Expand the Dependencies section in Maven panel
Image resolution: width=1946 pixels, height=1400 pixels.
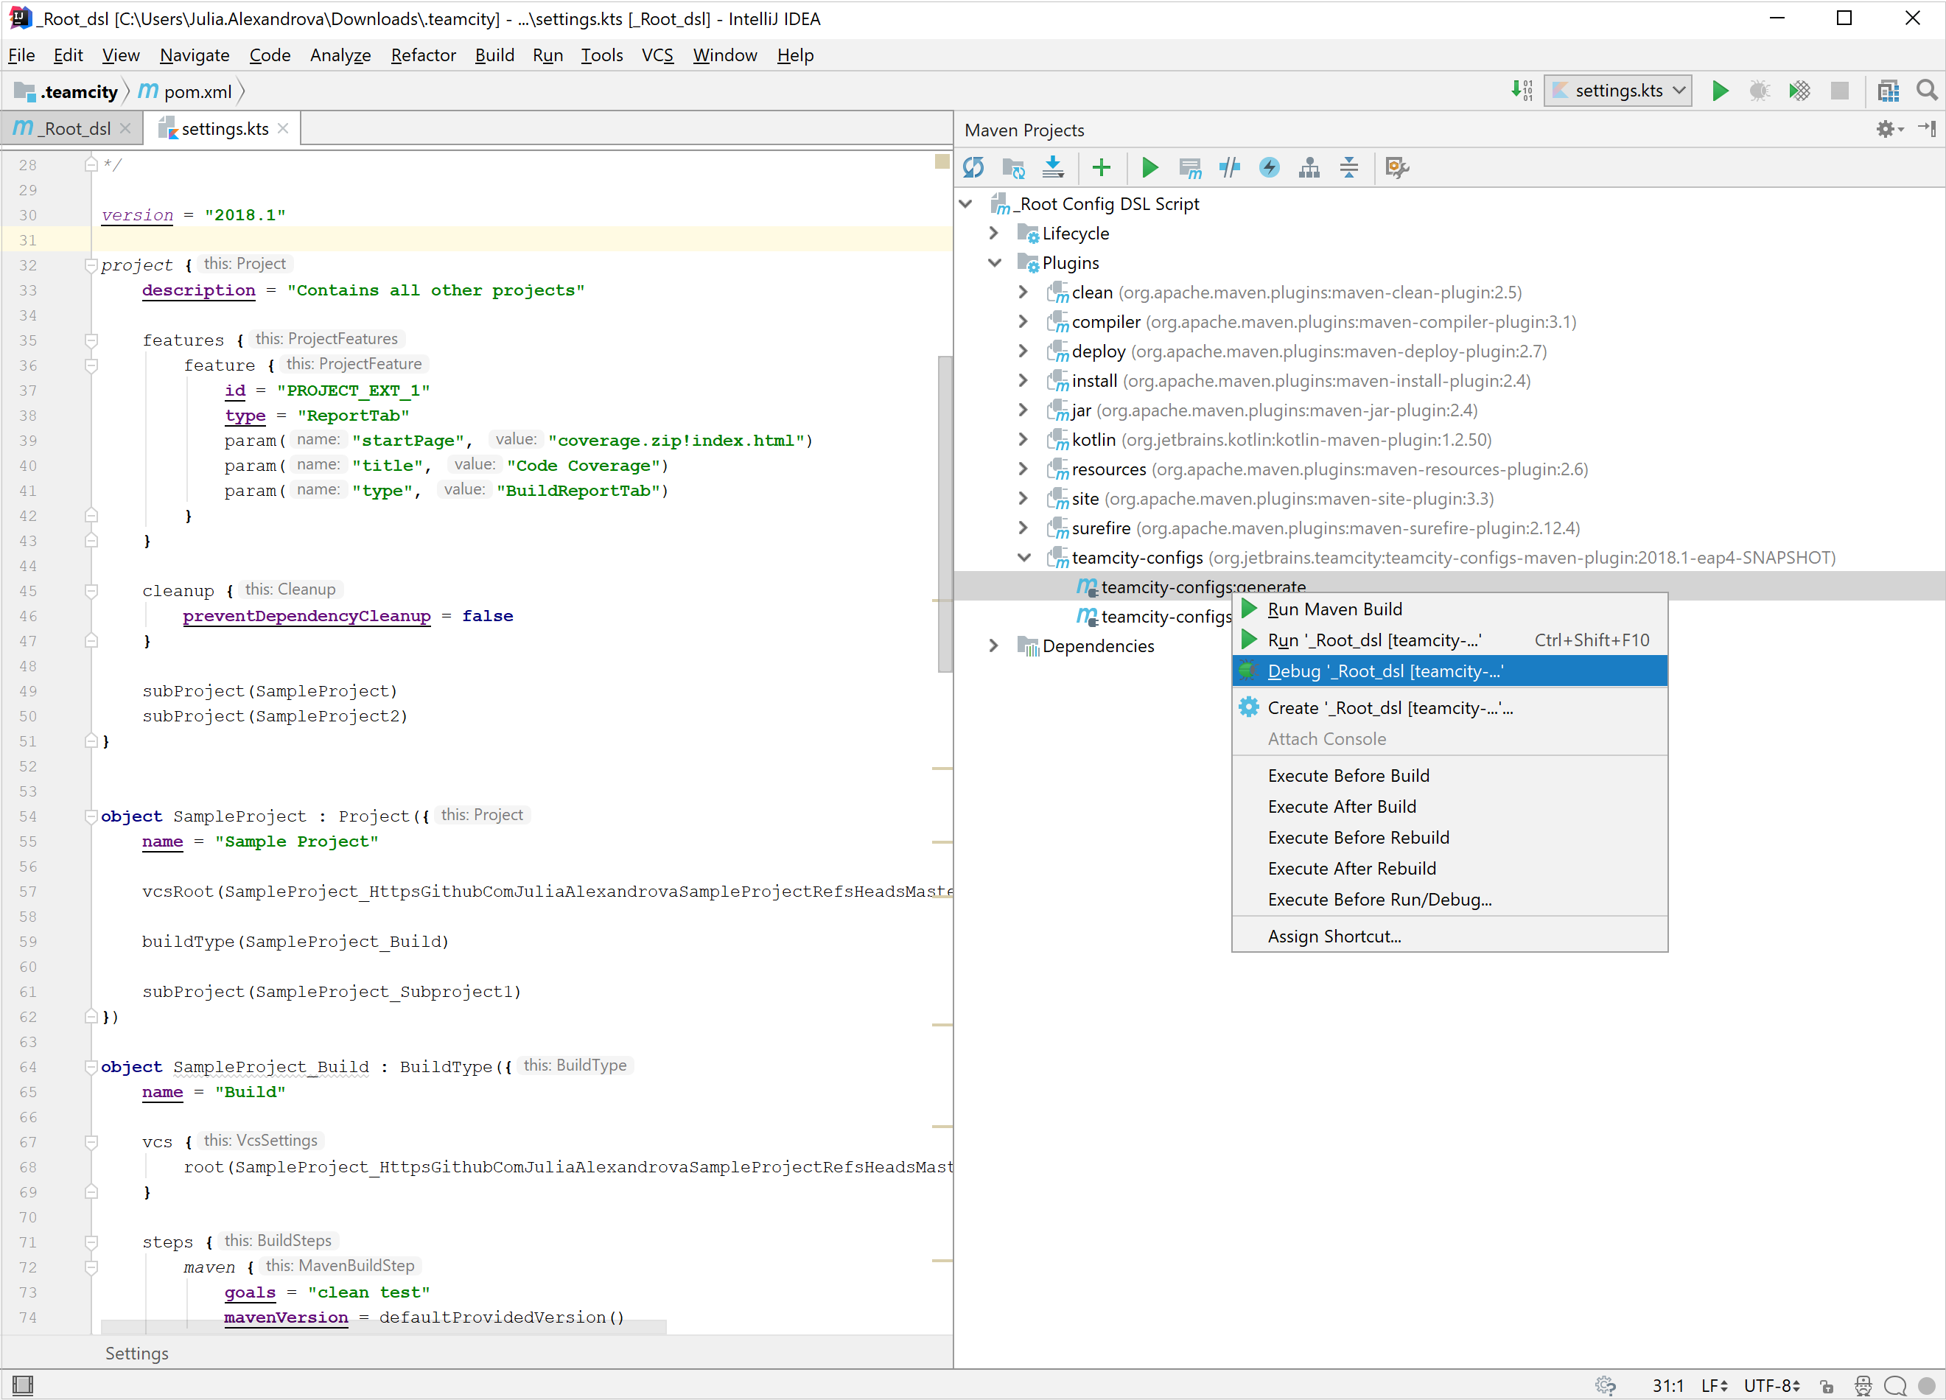994,646
